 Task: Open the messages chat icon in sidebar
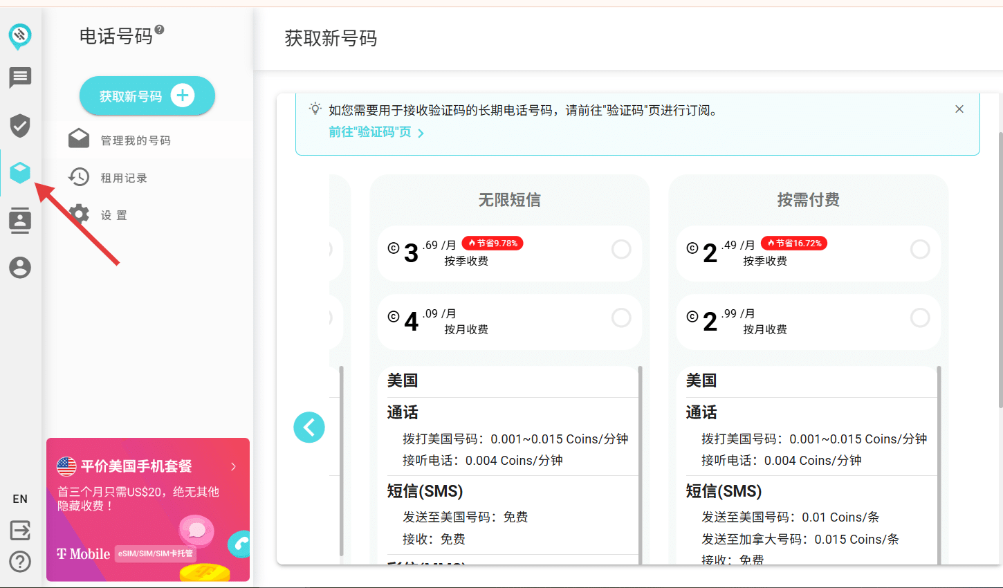[20, 77]
